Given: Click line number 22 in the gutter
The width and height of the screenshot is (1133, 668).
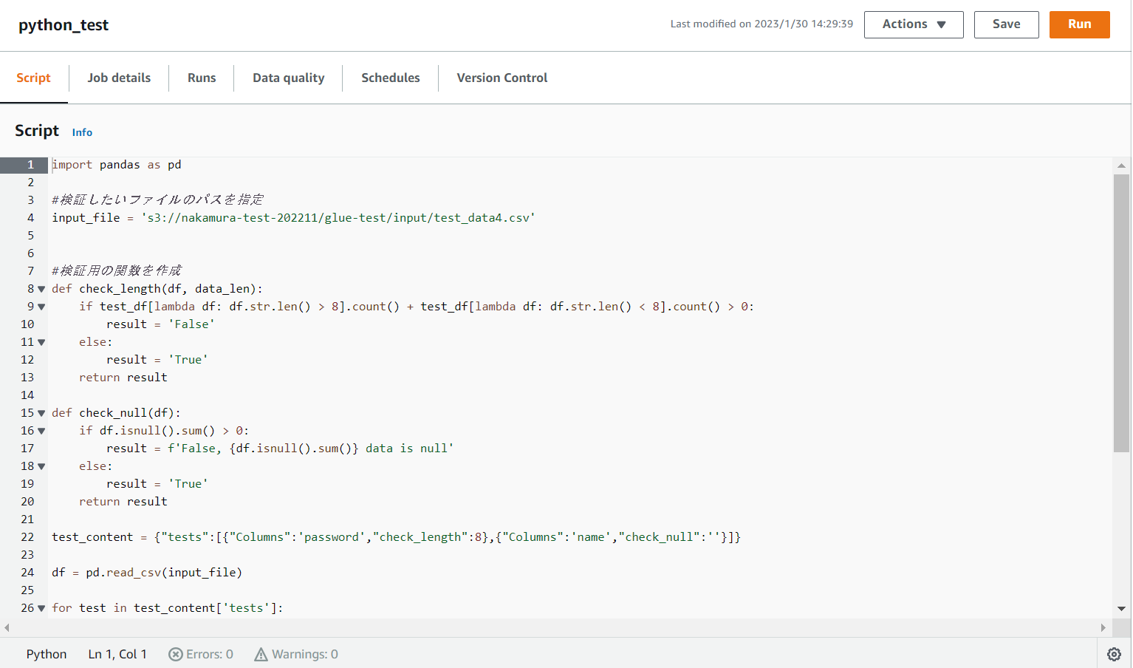Looking at the screenshot, I should point(27,537).
